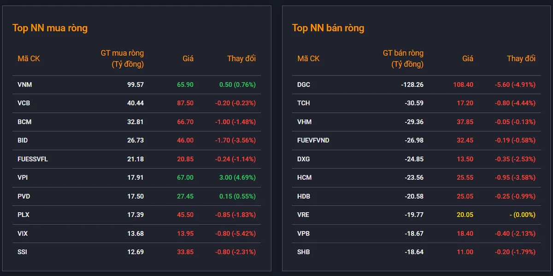553x276 pixels.
Task: Click the VPI stock symbol
Action: coord(23,178)
